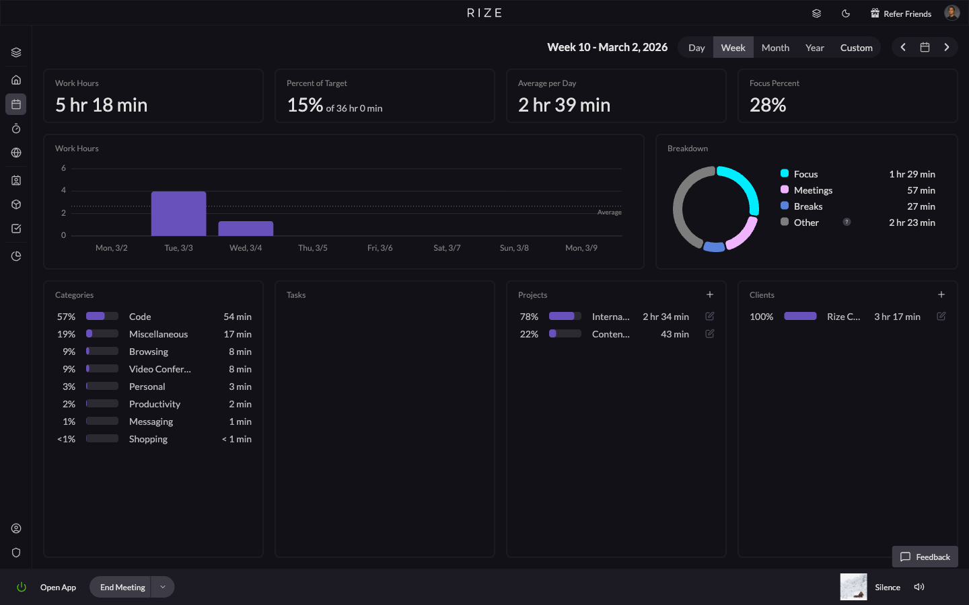Select the stopwatch timer icon in the sidebar
969x605 pixels.
(x=15, y=128)
